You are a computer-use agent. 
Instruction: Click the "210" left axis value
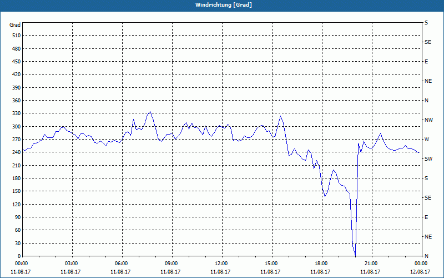coord(17,165)
